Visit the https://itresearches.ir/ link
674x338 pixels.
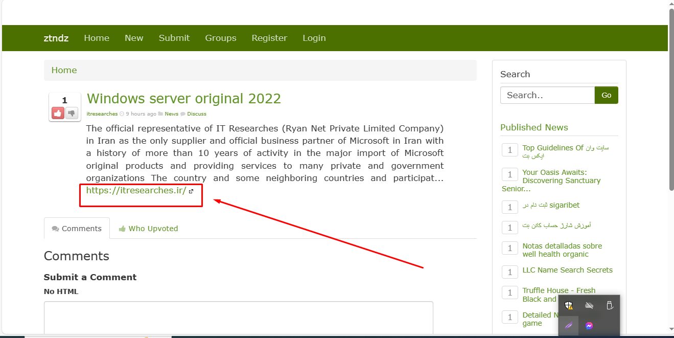(x=136, y=190)
